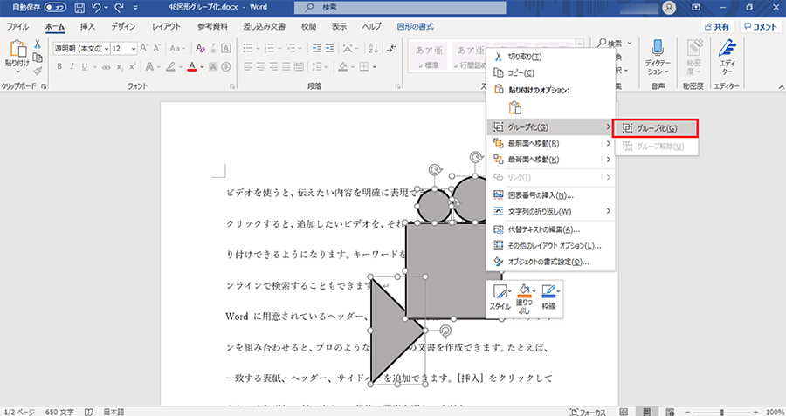The height and width of the screenshot is (416, 786).
Task: Click the Undo arrow icon
Action: pos(95,8)
